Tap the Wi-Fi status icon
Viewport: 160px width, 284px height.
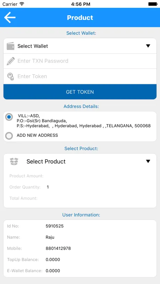(x=22, y=4)
